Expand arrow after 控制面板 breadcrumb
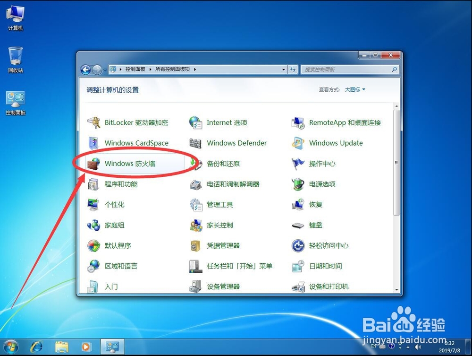Screen dimensions: 472x356 150,69
